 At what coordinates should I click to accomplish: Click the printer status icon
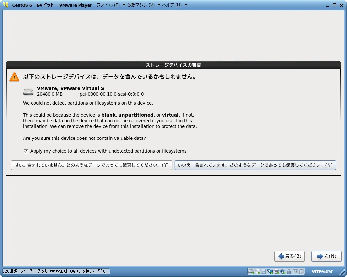click(x=276, y=271)
